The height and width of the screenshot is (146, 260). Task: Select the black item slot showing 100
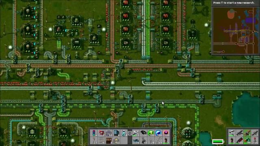(143, 133)
